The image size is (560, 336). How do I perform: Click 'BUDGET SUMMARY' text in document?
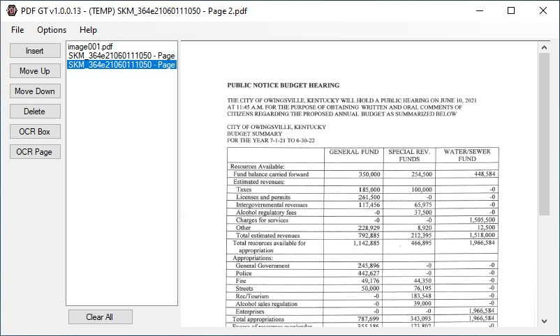point(254,134)
